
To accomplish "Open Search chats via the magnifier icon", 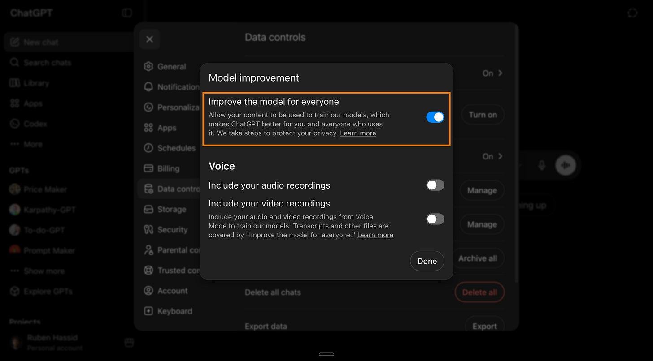I will click(15, 63).
